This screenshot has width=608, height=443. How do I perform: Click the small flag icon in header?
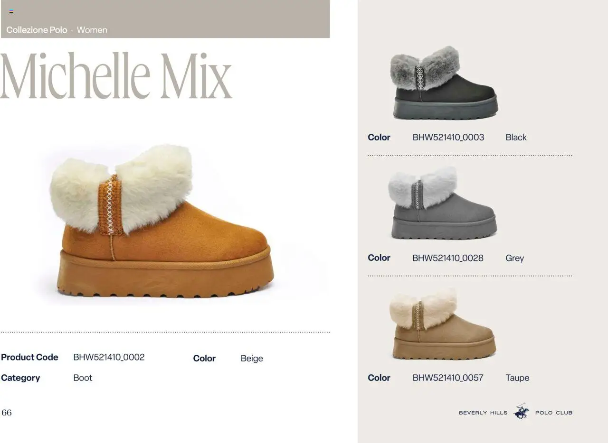tap(11, 12)
